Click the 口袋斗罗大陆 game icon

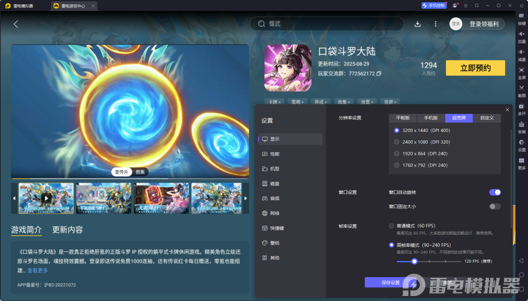[x=288, y=68]
